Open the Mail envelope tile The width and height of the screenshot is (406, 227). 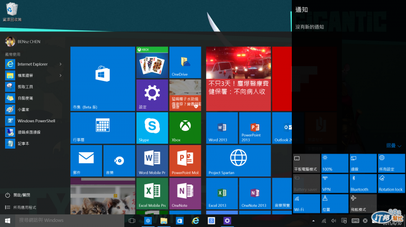pyautogui.click(x=86, y=161)
